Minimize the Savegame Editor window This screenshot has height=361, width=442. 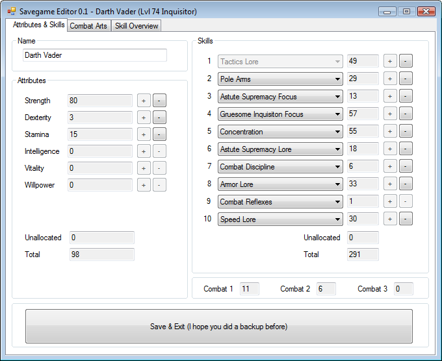click(387, 12)
